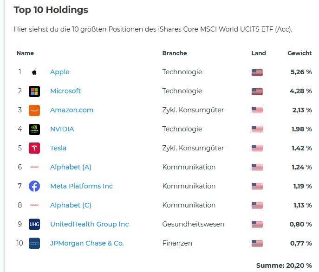Click the Alphabet (A) logo icon
319x272 pixels.
(34, 167)
